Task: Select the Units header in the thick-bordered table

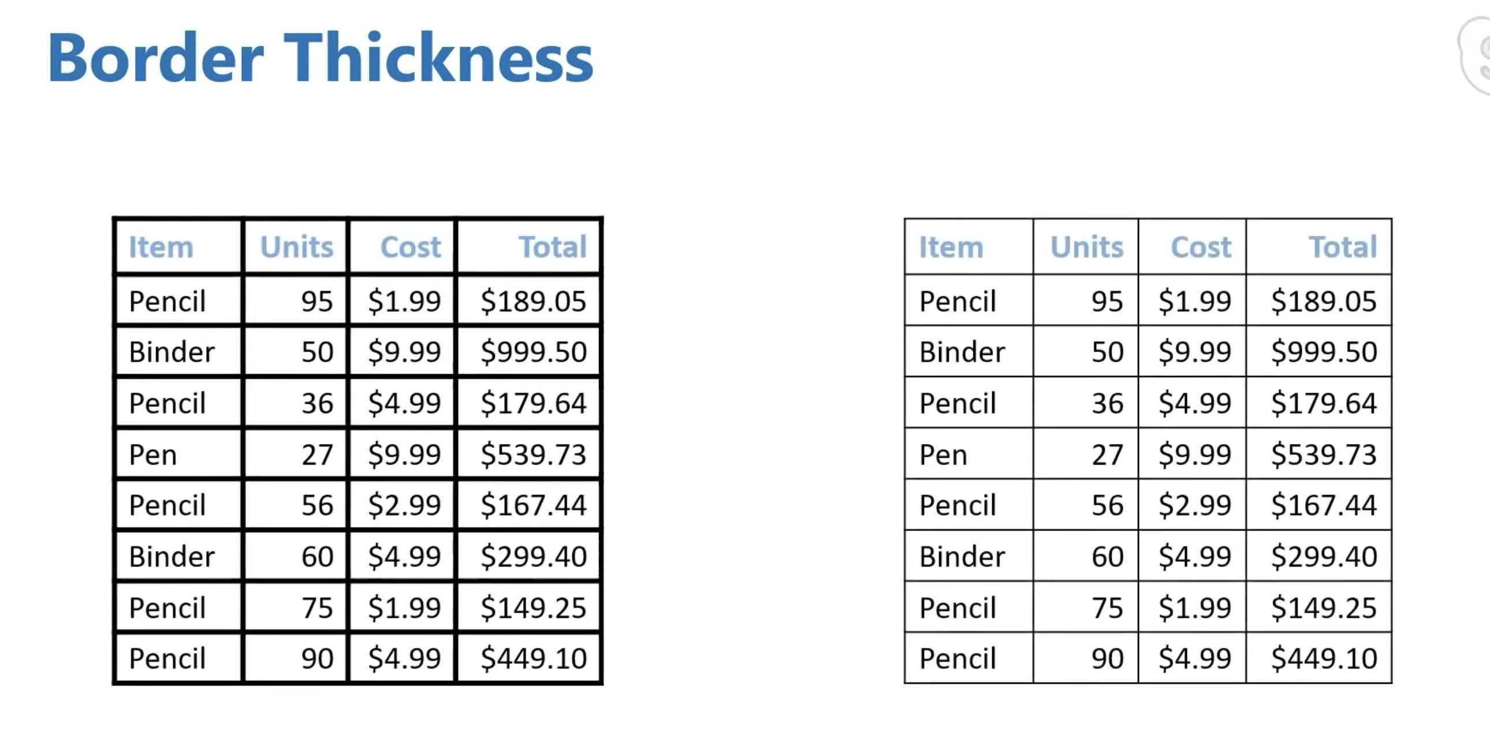Action: (296, 248)
